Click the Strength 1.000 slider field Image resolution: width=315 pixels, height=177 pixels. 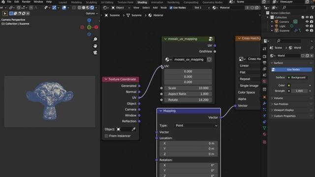click(299, 91)
